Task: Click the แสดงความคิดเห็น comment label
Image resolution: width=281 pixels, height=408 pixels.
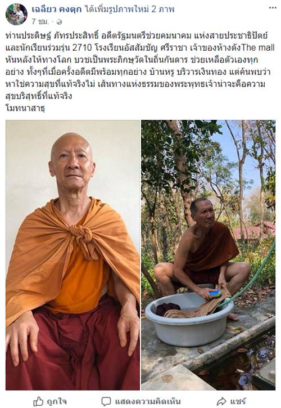Action: tap(147, 401)
